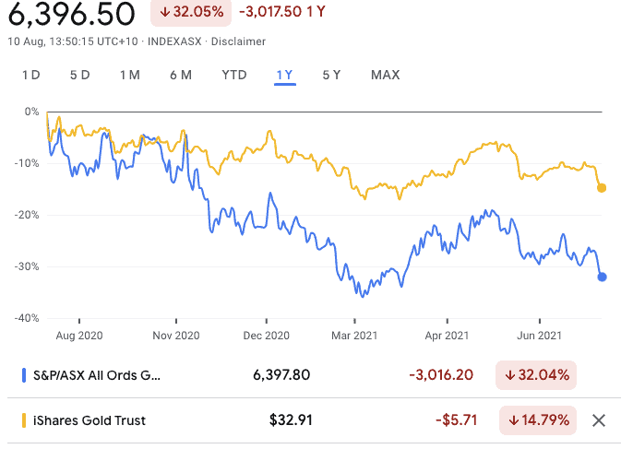Select the 1M chart range
The image size is (633, 449).
pyautogui.click(x=129, y=75)
